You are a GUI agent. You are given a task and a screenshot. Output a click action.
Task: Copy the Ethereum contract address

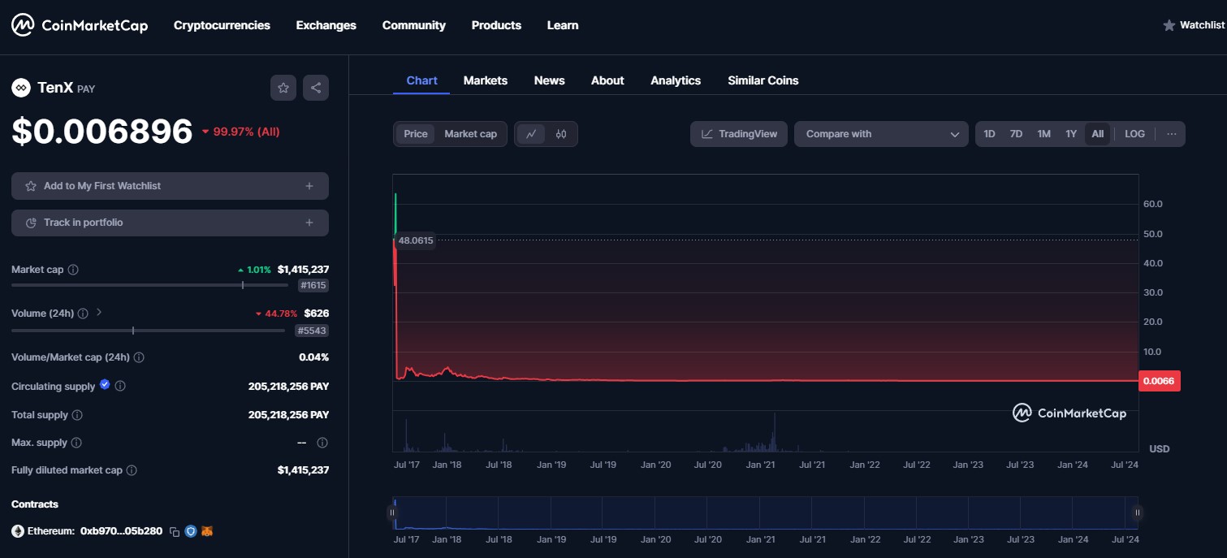174,531
